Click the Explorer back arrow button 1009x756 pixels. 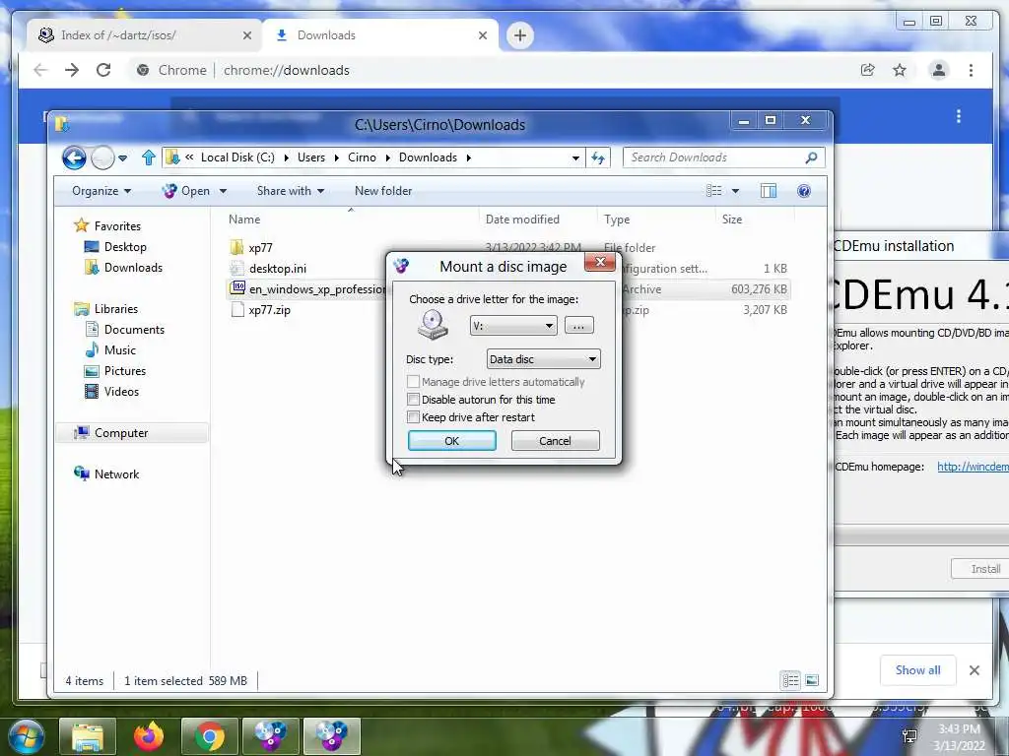tap(74, 157)
